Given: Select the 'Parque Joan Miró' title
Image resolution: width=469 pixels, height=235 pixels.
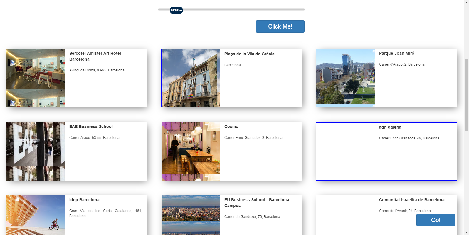Looking at the screenshot, I should pyautogui.click(x=396, y=53).
